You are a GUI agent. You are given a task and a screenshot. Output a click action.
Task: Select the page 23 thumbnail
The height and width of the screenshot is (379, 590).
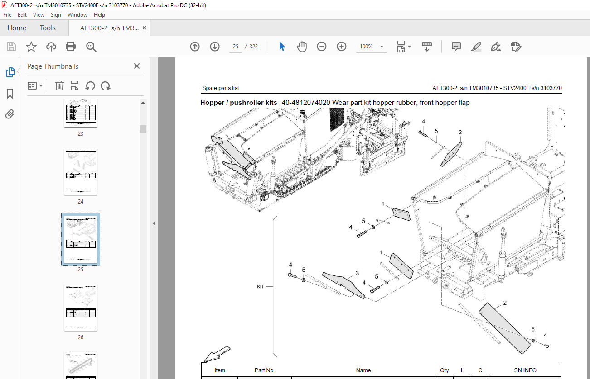pyautogui.click(x=81, y=114)
